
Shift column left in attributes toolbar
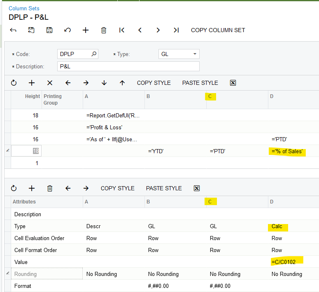[68, 188]
